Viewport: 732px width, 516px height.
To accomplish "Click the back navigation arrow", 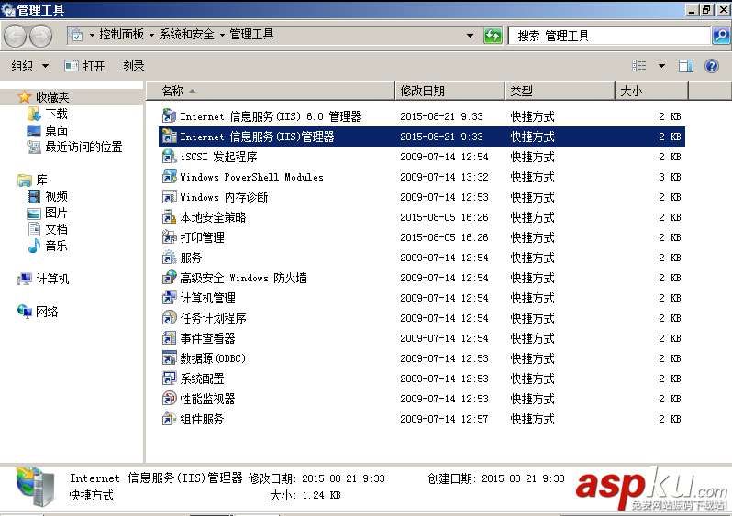I will point(16,36).
